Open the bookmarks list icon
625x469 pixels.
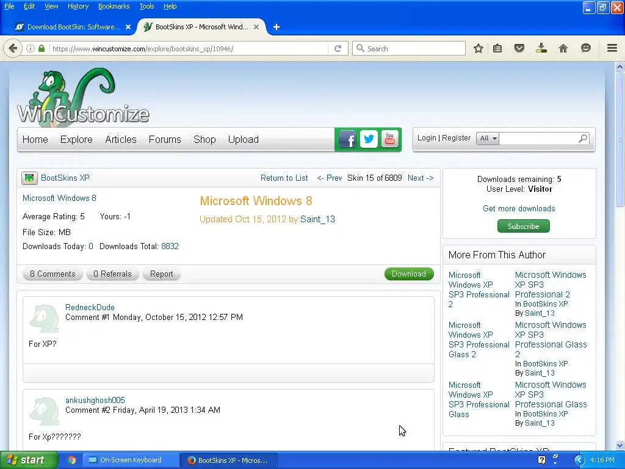(497, 49)
